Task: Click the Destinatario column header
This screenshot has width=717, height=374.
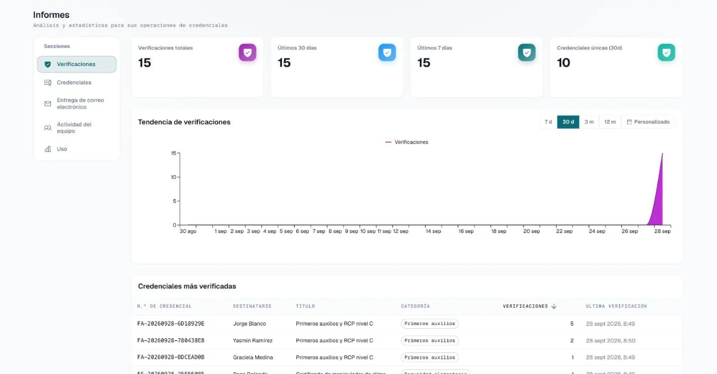Action: click(x=253, y=306)
